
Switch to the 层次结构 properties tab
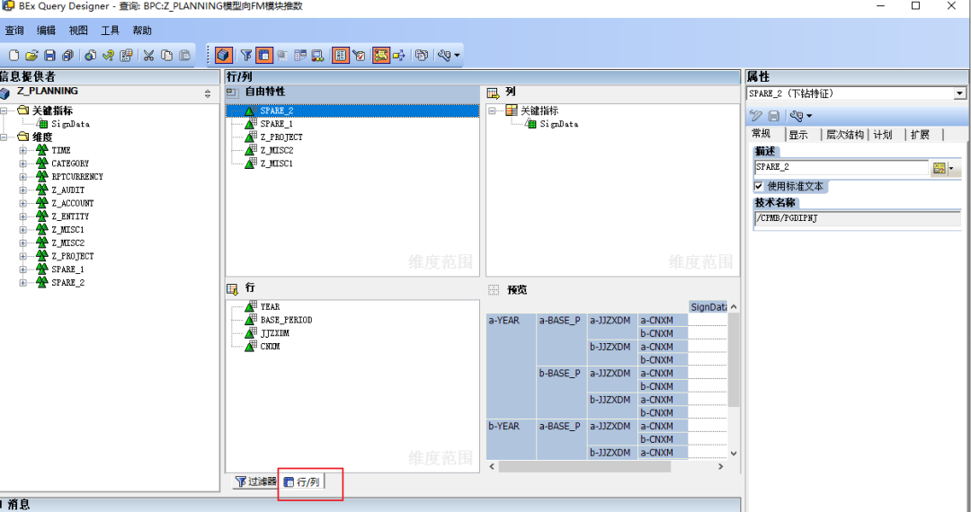pyautogui.click(x=844, y=135)
